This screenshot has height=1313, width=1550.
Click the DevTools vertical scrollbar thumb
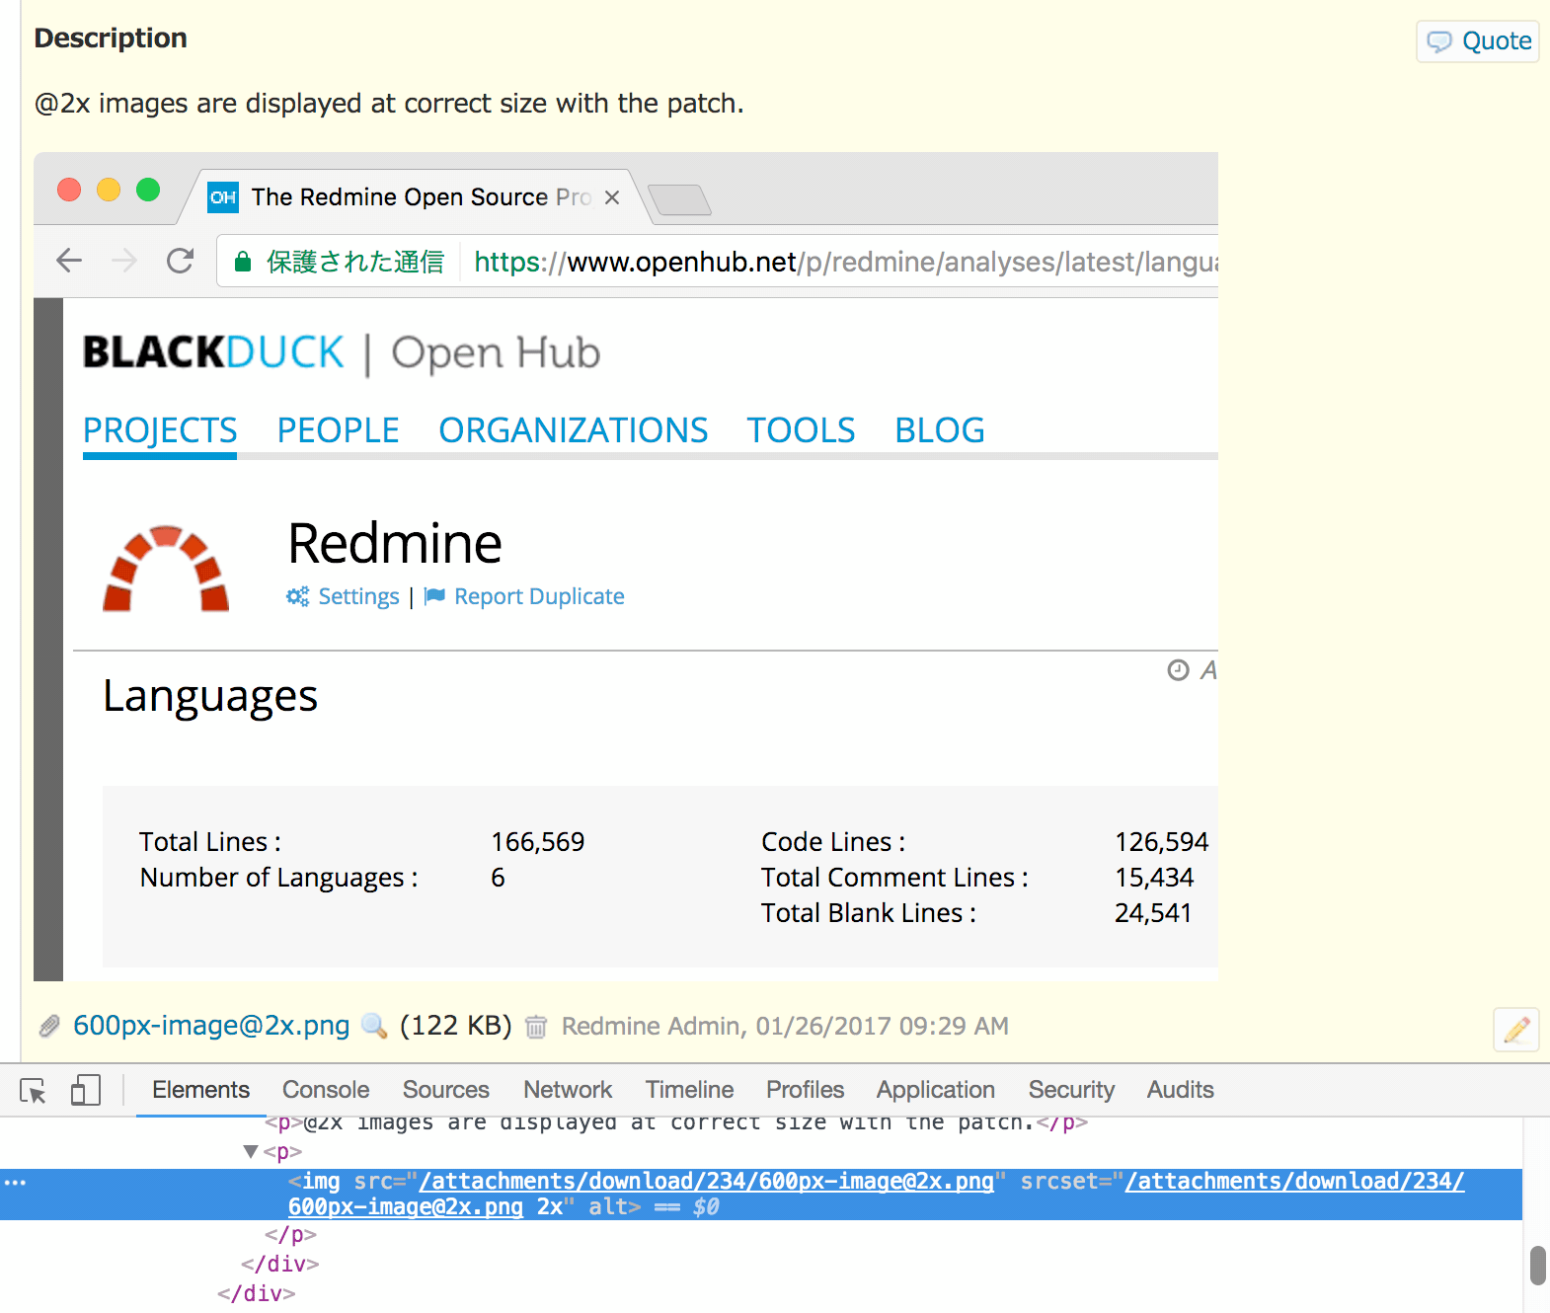[x=1537, y=1266]
